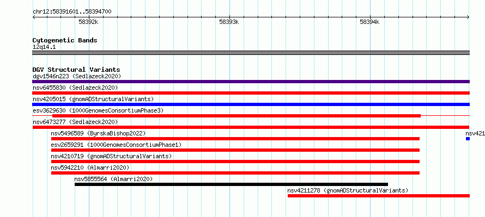
Task: Click the blue nsv4205015 variant bar
Action: (251, 104)
